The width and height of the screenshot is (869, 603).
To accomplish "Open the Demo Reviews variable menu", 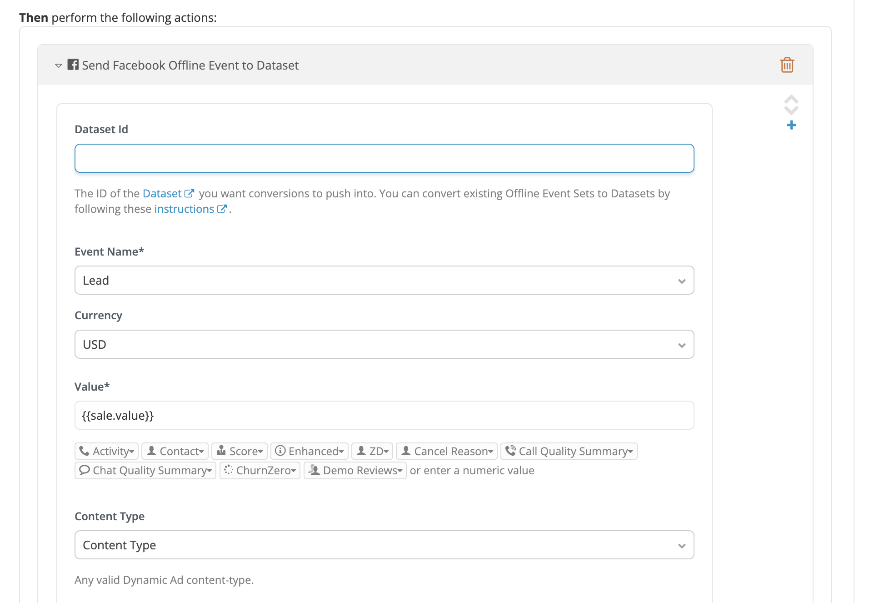I will tap(355, 470).
